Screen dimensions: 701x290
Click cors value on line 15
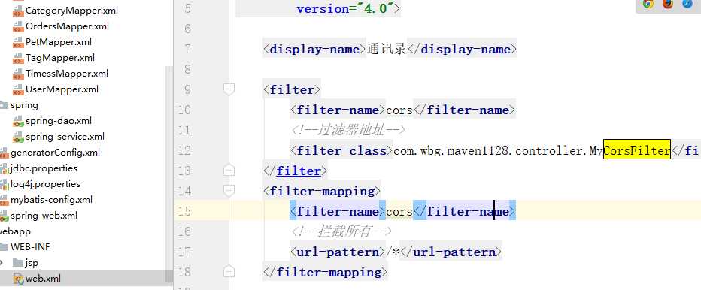(x=399, y=211)
